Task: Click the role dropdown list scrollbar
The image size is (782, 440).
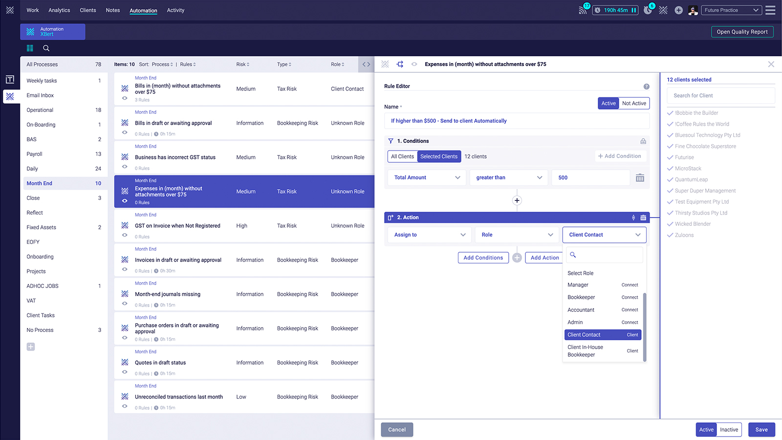Action: click(x=645, y=327)
